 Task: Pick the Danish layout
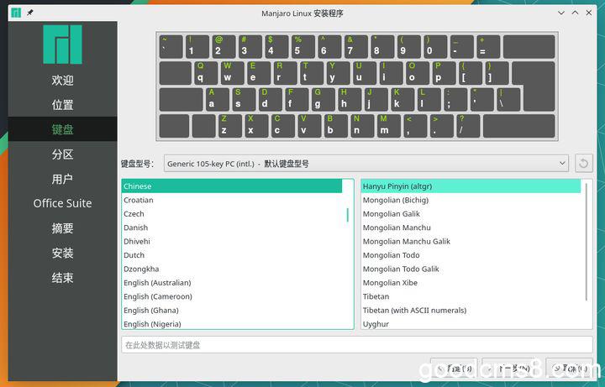click(232, 227)
